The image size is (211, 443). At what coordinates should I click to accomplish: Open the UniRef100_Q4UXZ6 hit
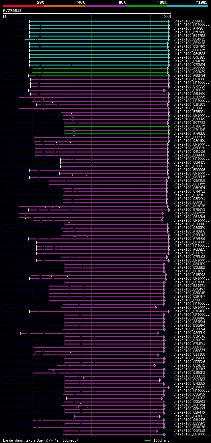tap(189, 152)
